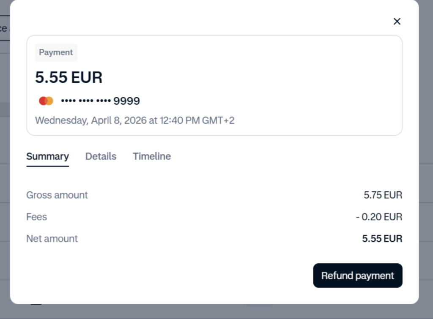This screenshot has height=319, width=433.
Task: Click the bold Net amount 5.55 EUR value
Action: (382, 239)
